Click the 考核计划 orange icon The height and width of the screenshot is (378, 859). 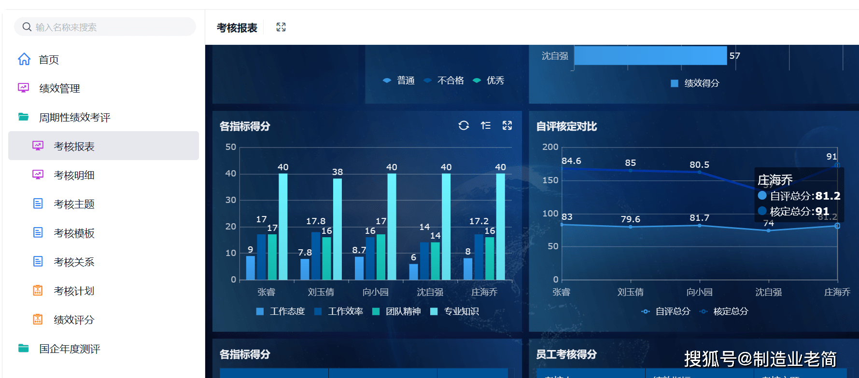point(38,290)
